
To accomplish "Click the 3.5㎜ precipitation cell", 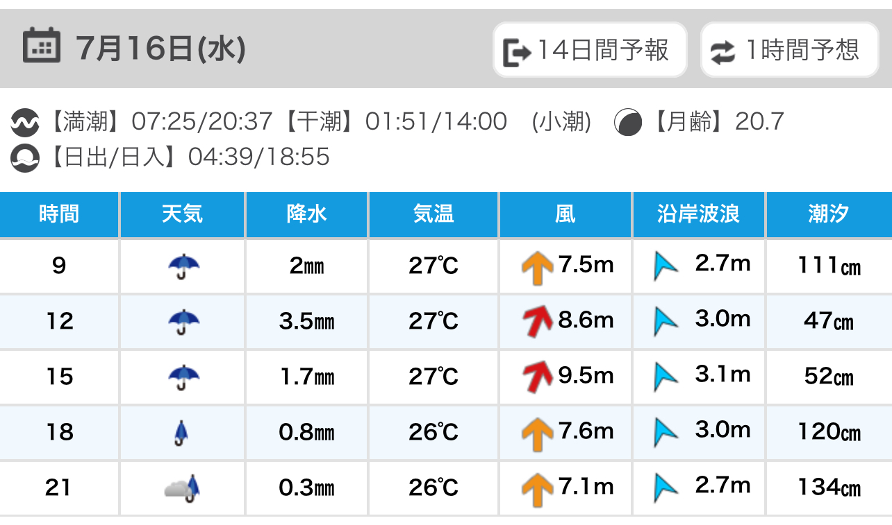I will (306, 321).
